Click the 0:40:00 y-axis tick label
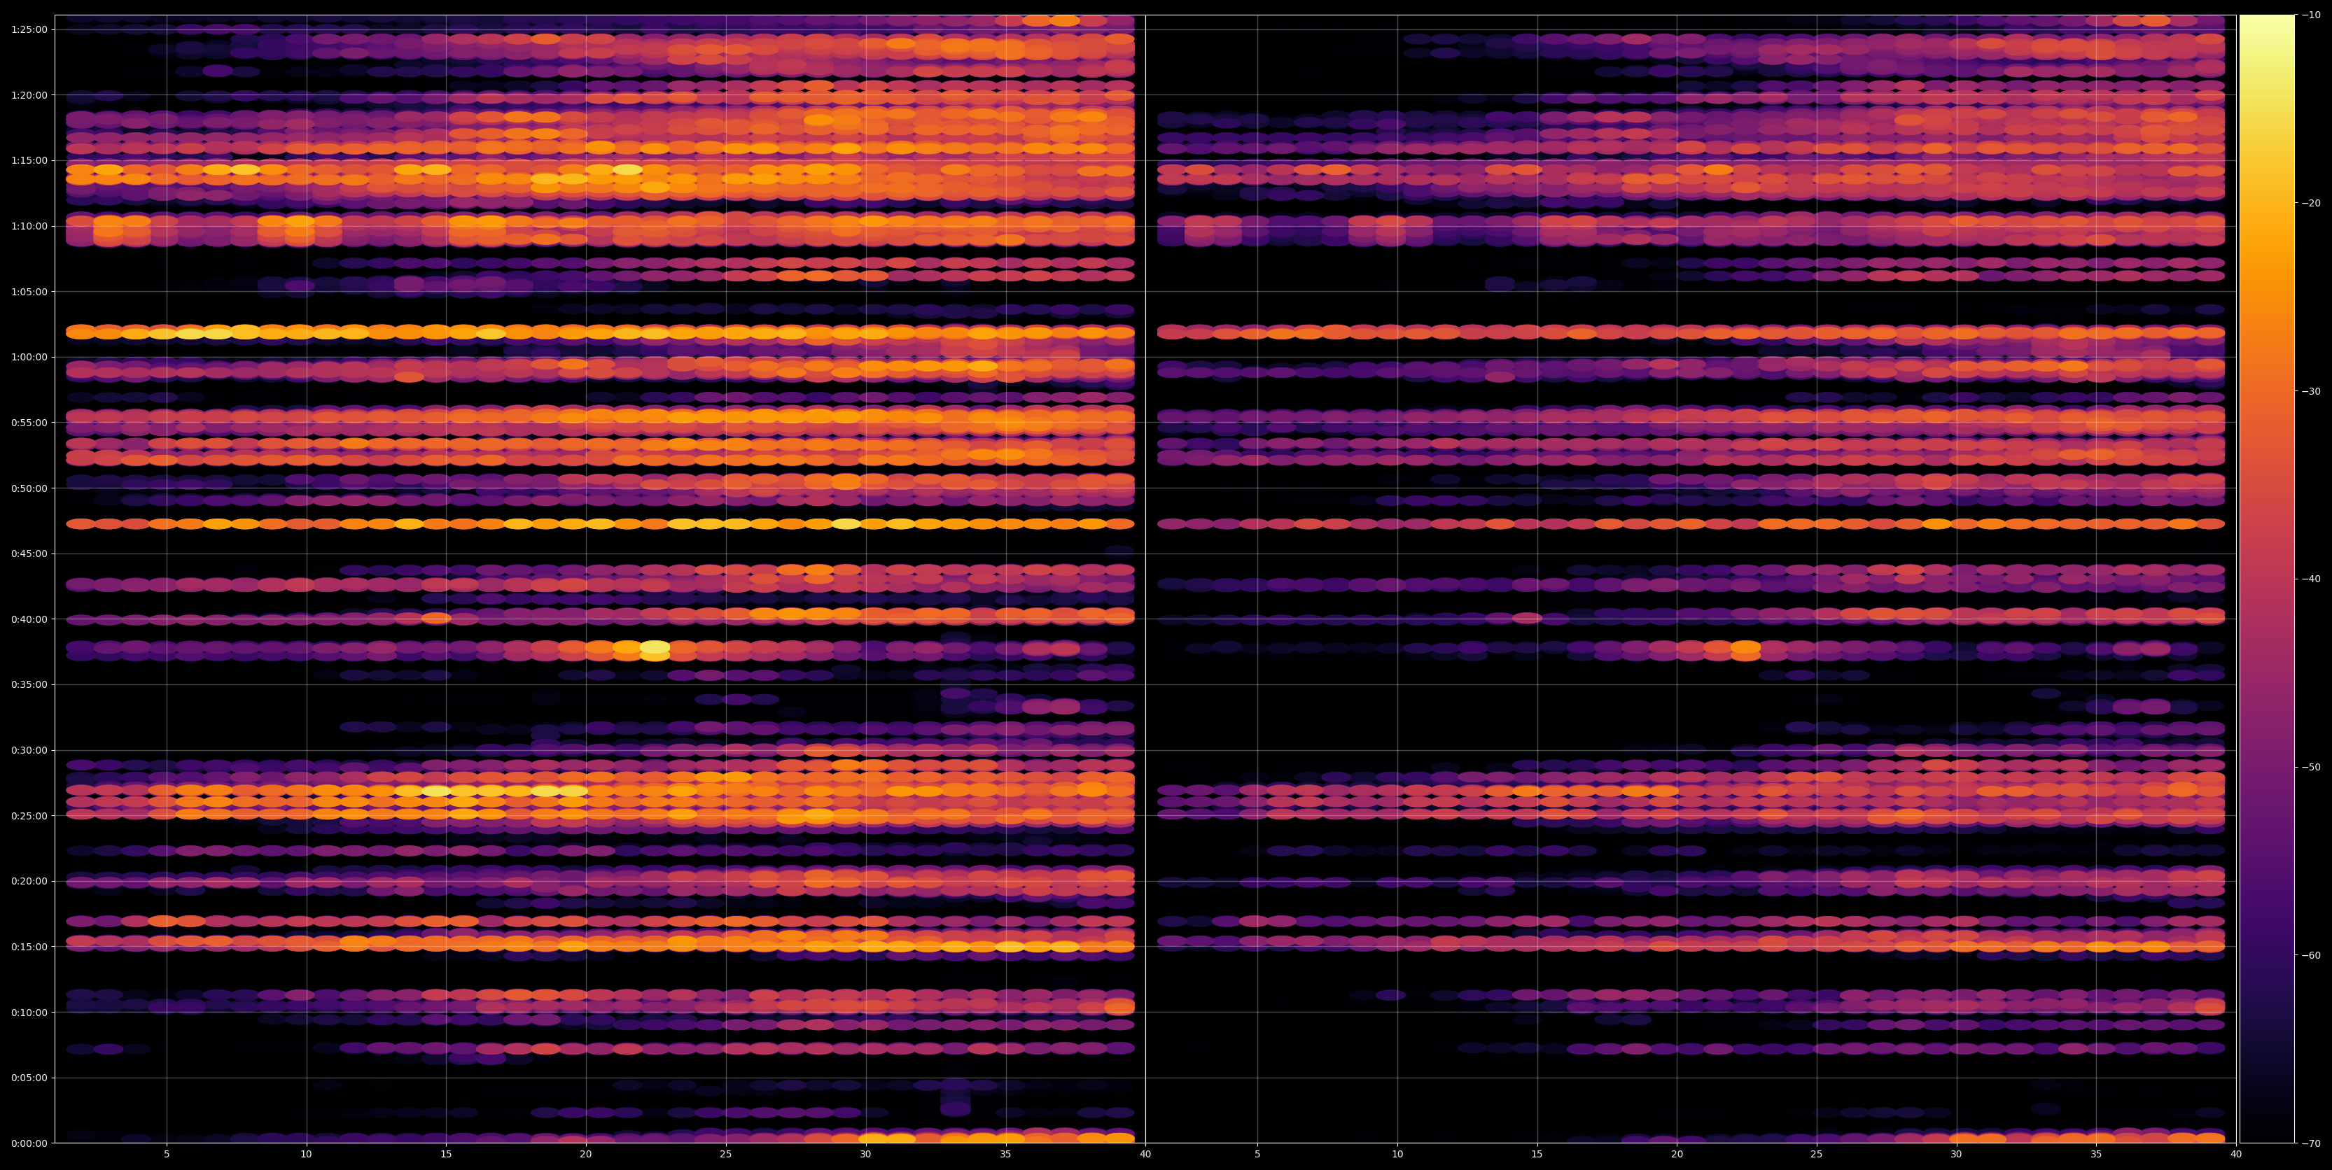Image resolution: width=2332 pixels, height=1170 pixels. coord(30,619)
